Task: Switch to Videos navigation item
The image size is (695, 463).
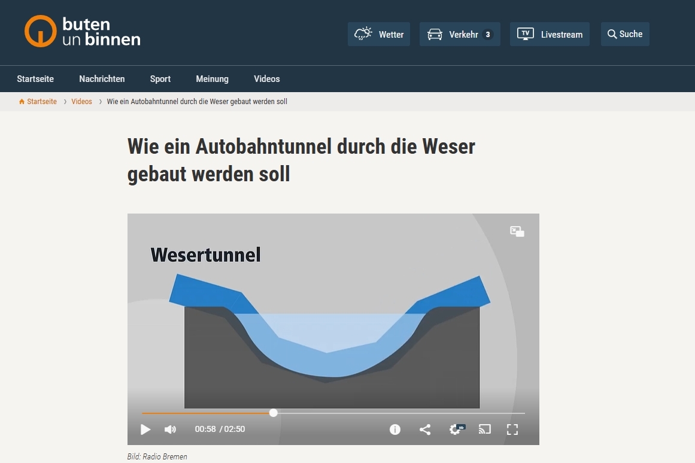Action: [266, 79]
